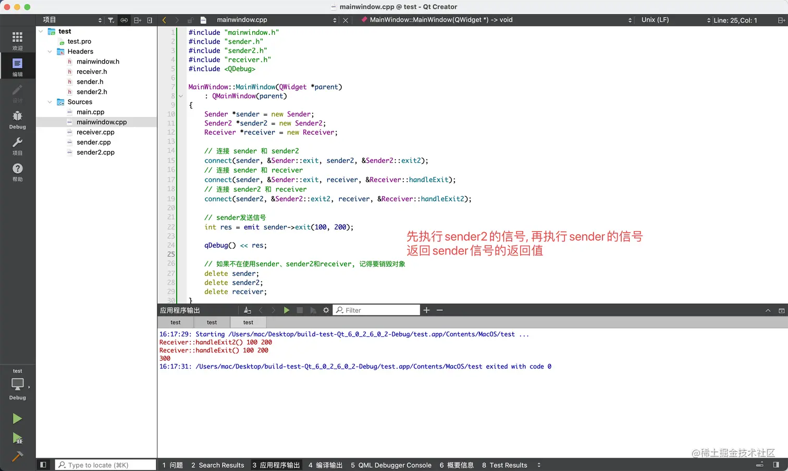Toggle progress details in status bar
The height and width of the screenshot is (471, 788).
tap(760, 465)
